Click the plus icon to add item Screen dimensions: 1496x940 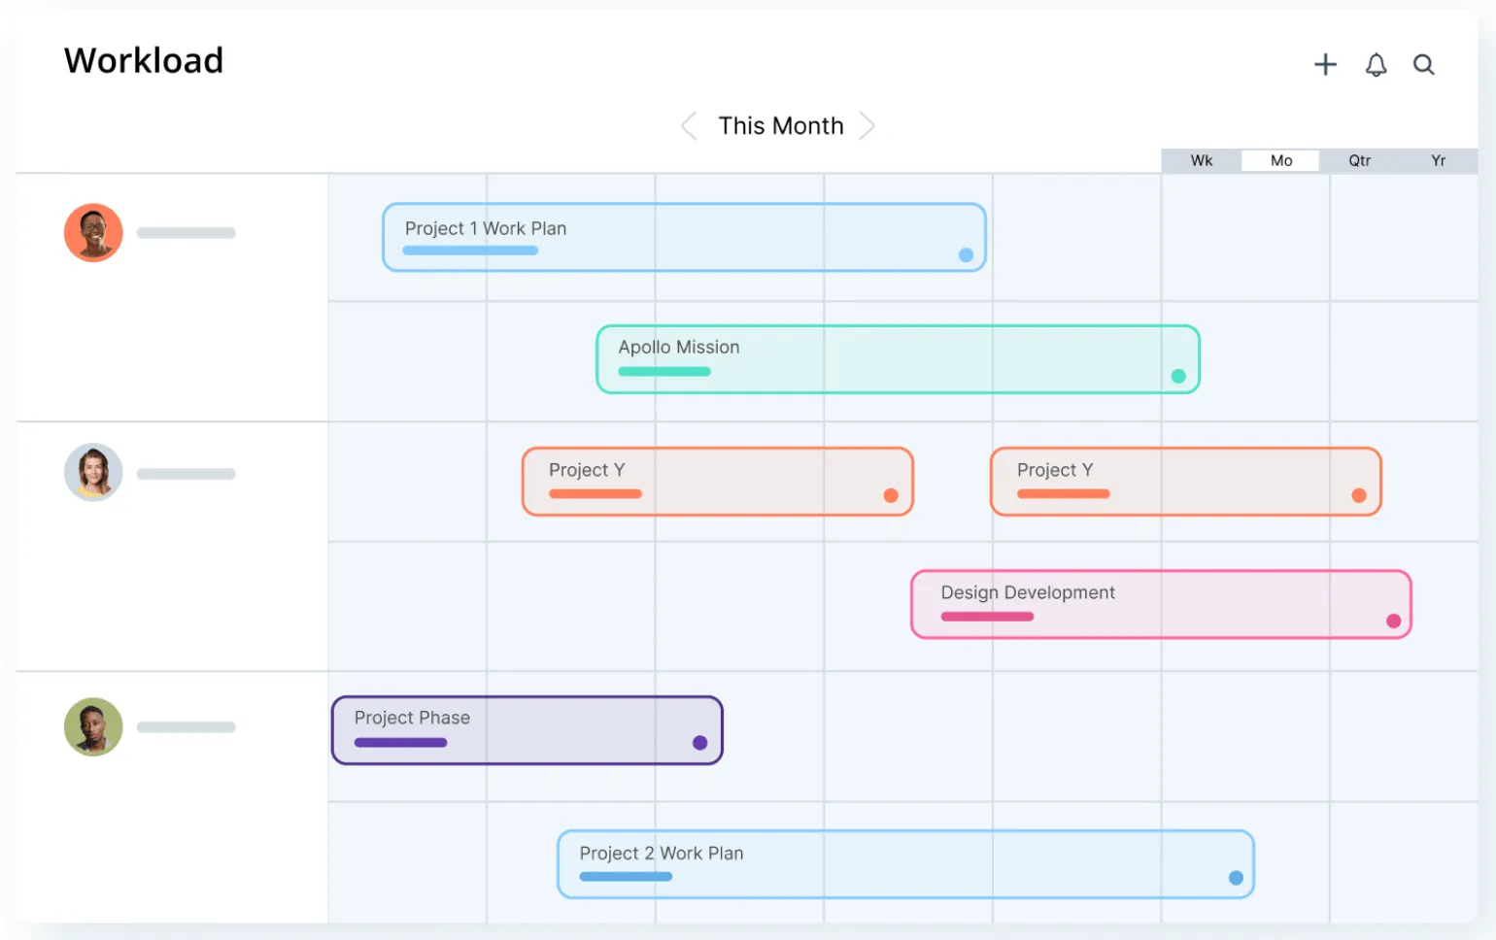1325,65
